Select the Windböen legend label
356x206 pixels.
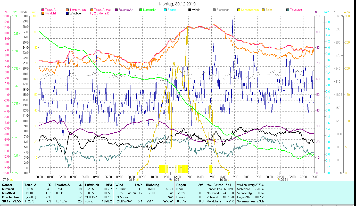pyautogui.click(x=76, y=13)
